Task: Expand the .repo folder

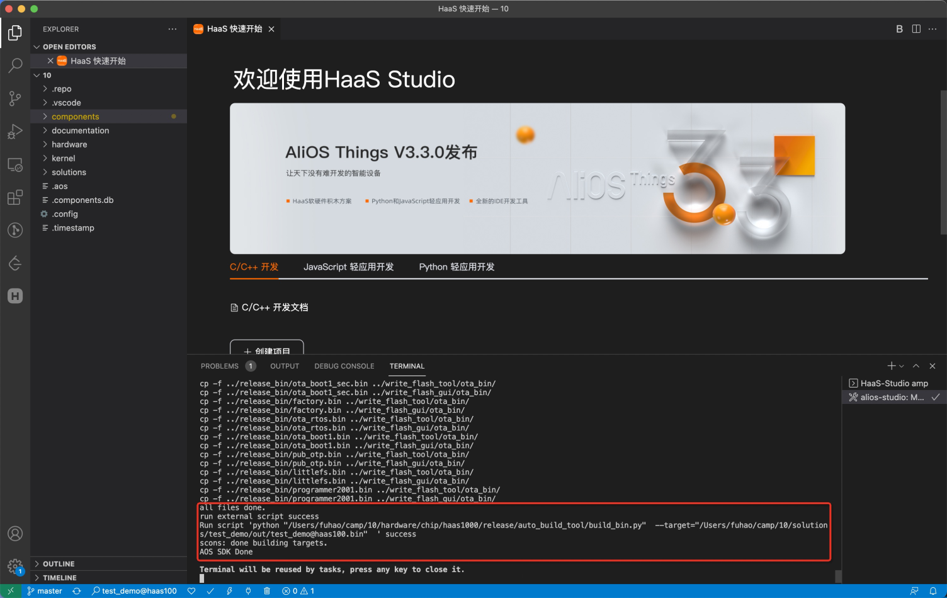Action: pos(109,89)
